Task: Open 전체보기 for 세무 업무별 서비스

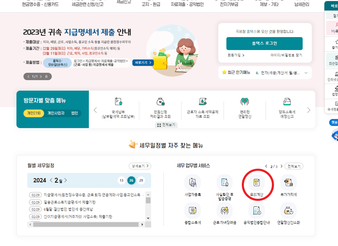Action: (x=294, y=166)
